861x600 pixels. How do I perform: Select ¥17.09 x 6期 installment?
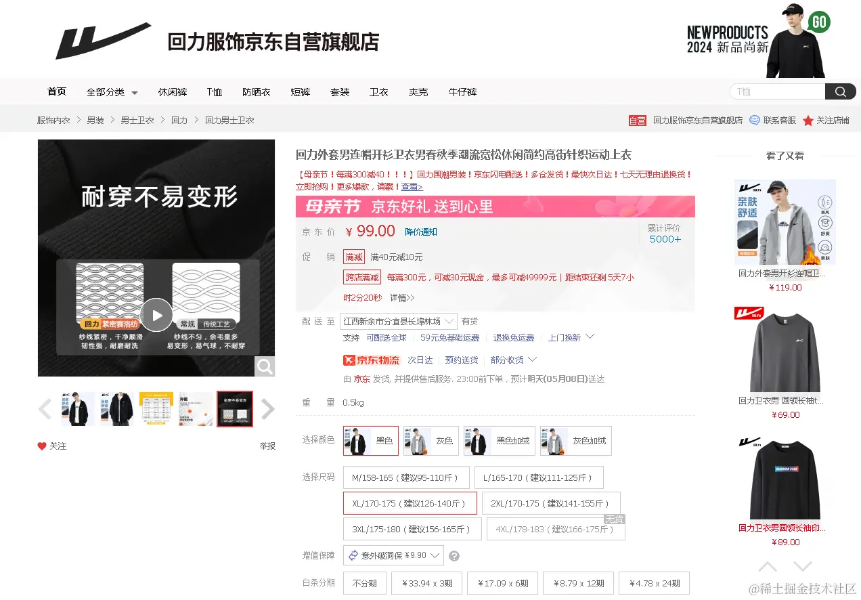tap(503, 583)
